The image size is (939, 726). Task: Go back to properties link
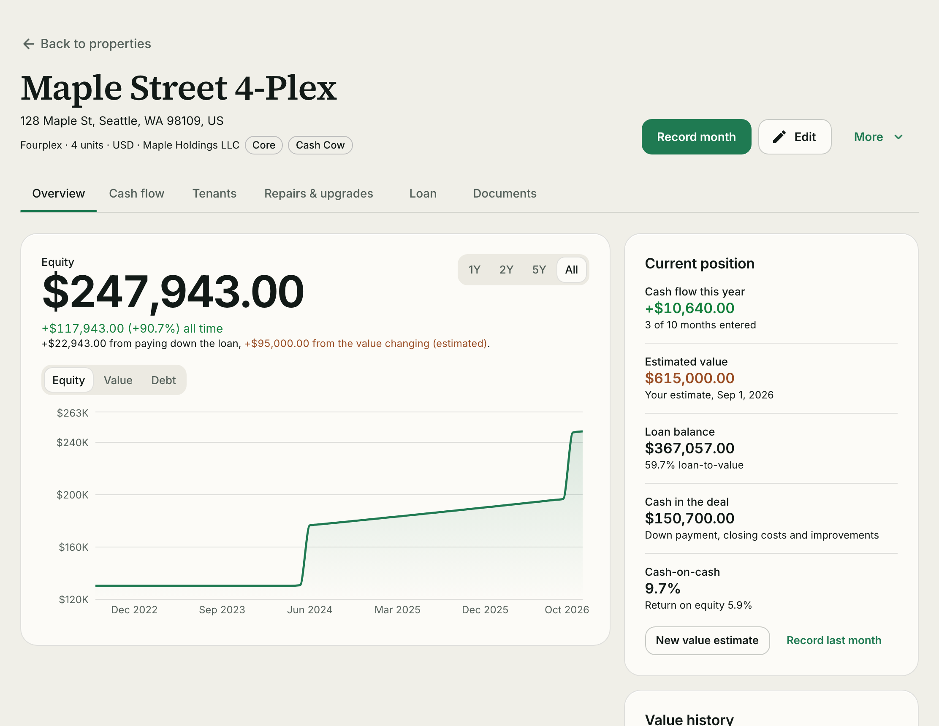point(87,44)
